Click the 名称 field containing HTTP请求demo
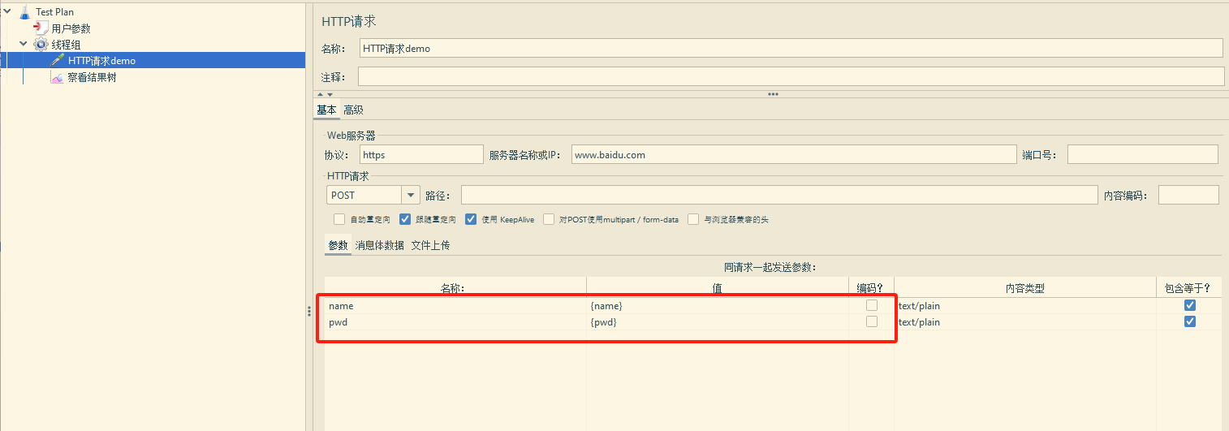The height and width of the screenshot is (431, 1229). coord(791,49)
